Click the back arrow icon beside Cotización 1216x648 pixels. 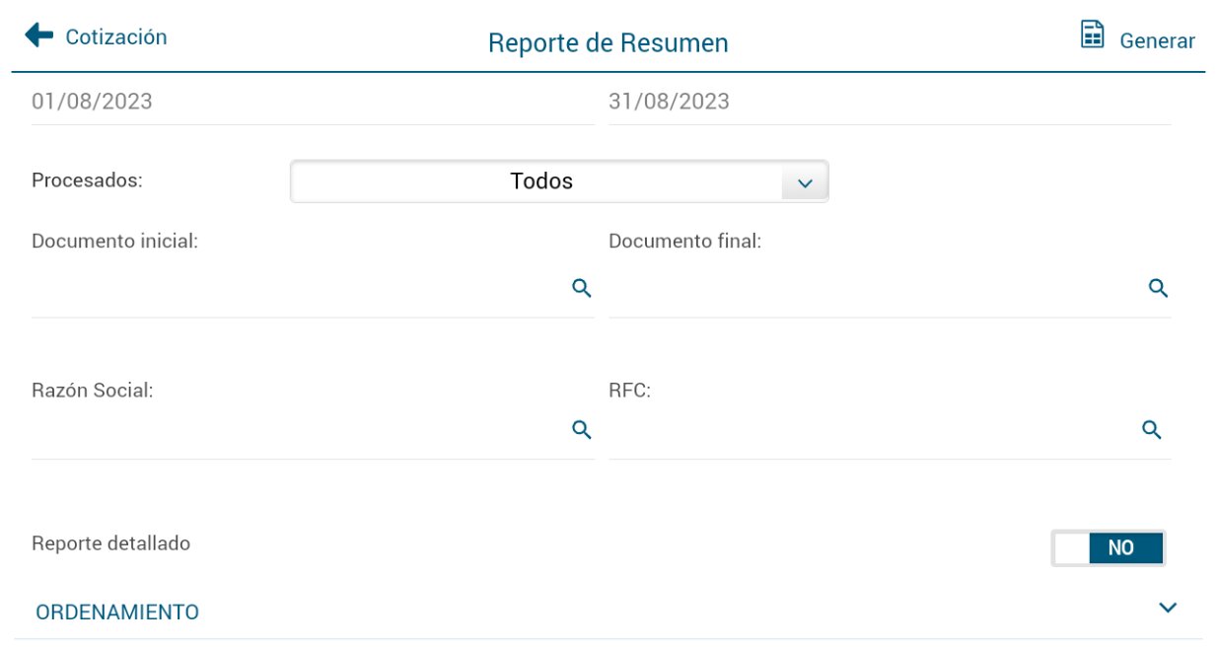[x=38, y=36]
